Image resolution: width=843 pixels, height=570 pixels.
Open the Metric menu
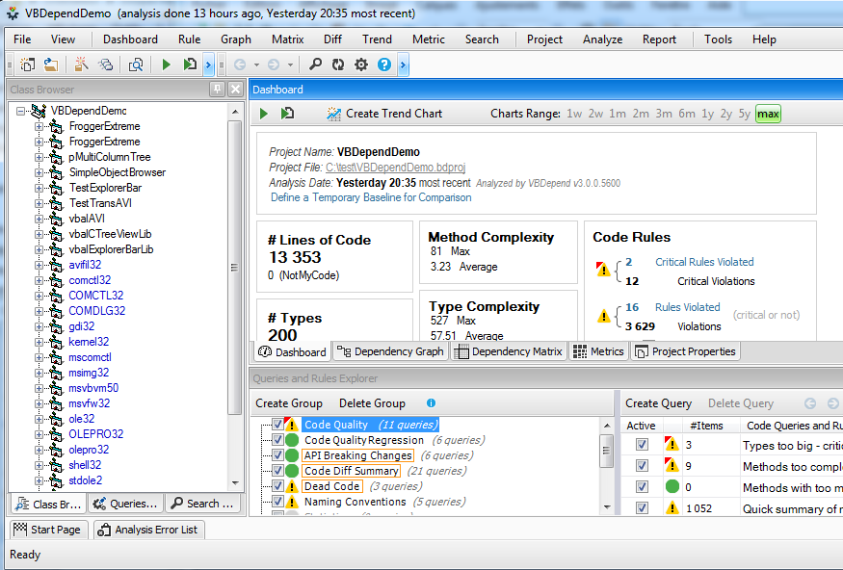click(x=428, y=39)
